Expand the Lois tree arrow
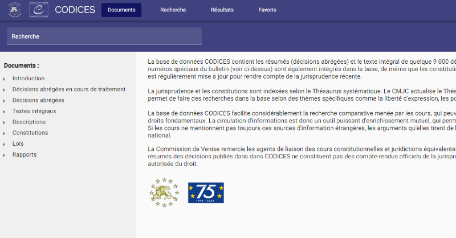 [4, 145]
